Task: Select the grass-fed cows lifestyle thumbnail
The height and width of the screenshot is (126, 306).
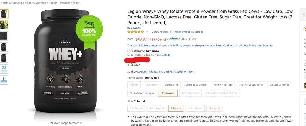Action: (4, 25)
